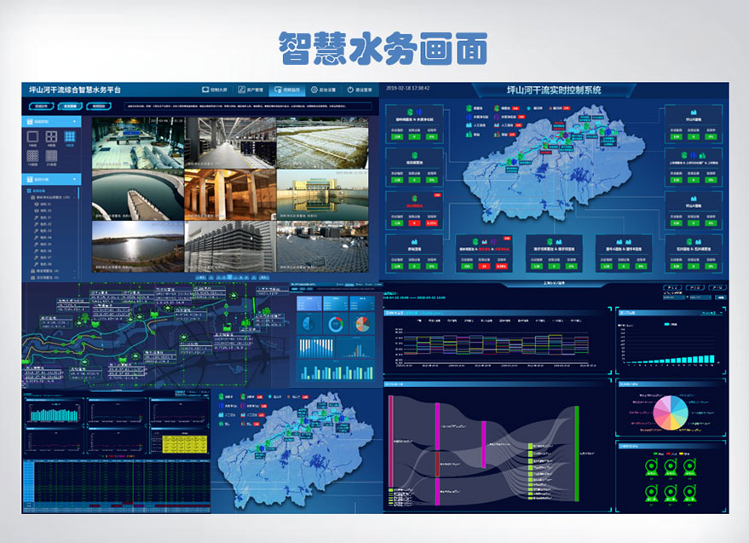
Task: Select the highlighted 9-screen grid layout
Action: (x=71, y=137)
